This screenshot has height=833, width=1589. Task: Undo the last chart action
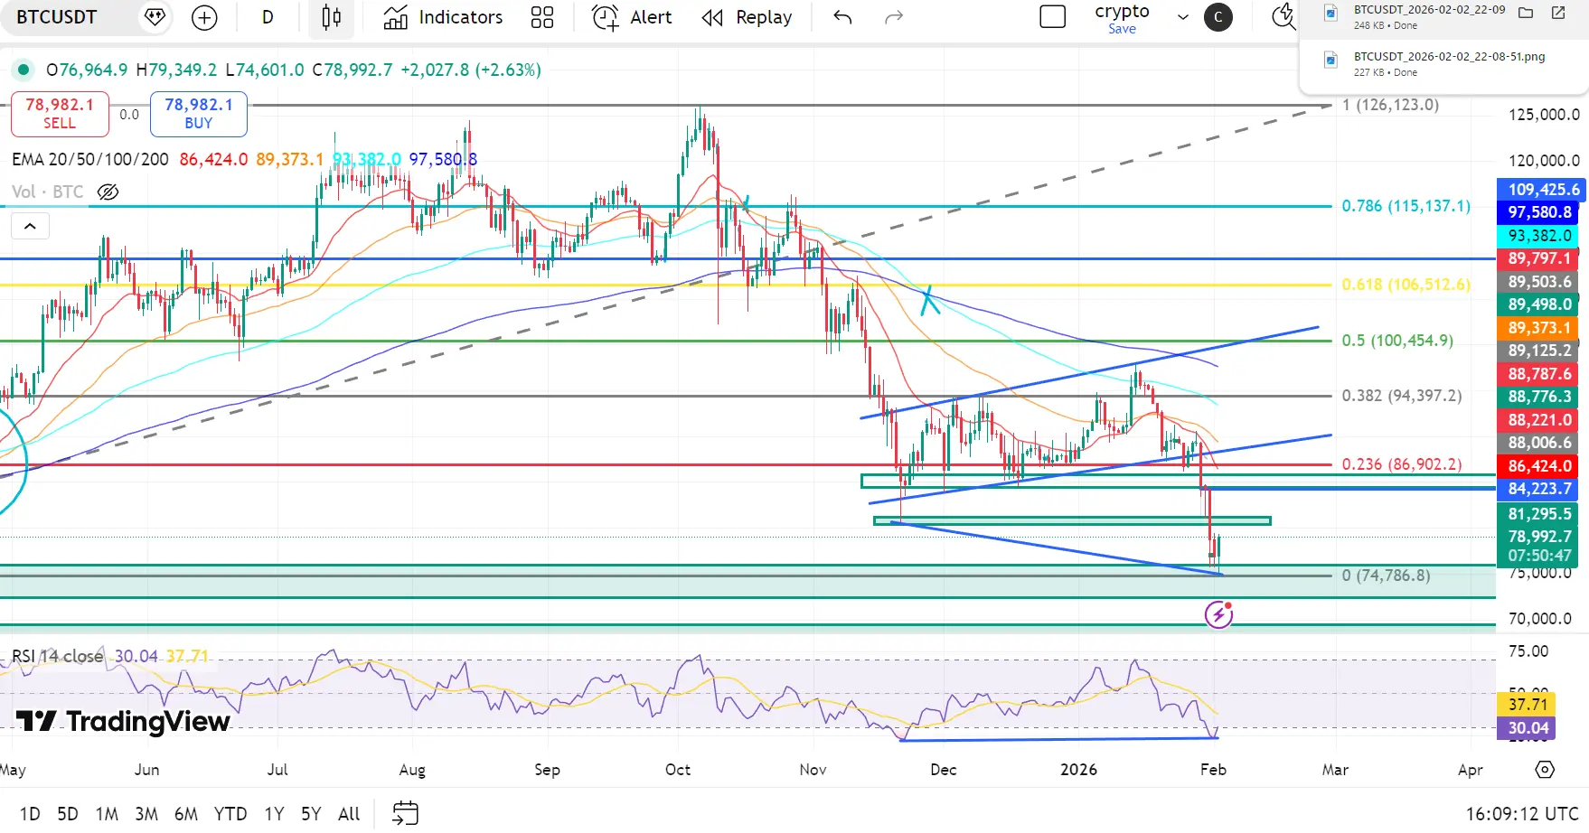coord(842,18)
